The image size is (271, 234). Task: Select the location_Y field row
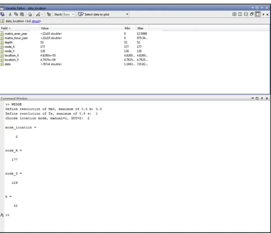(74, 60)
